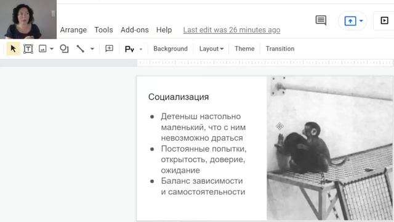Click the bullet text 'Детеныш настольно'

[201, 117]
